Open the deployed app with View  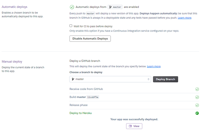[x=134, y=126]
